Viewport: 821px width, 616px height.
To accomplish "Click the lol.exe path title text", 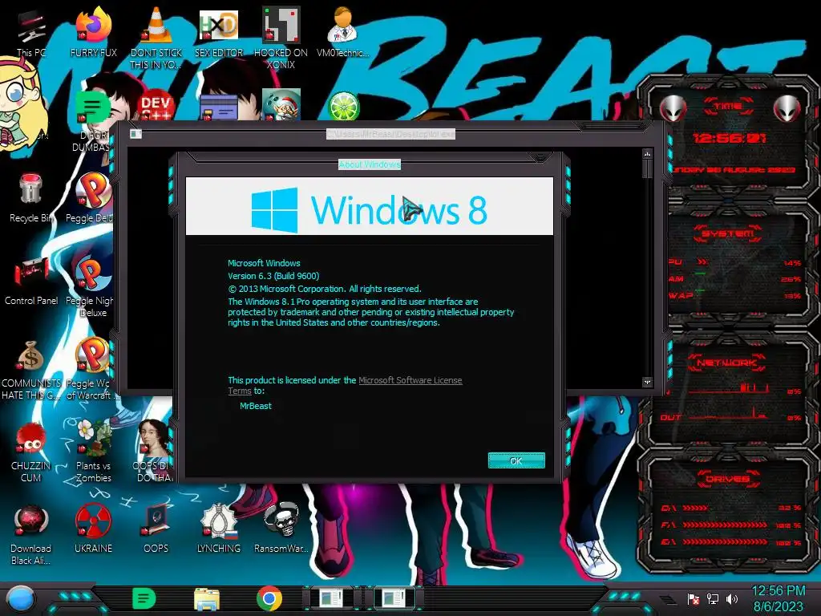I will point(390,134).
